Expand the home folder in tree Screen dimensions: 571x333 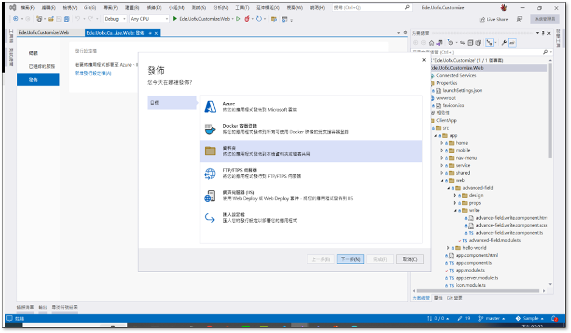coord(442,143)
